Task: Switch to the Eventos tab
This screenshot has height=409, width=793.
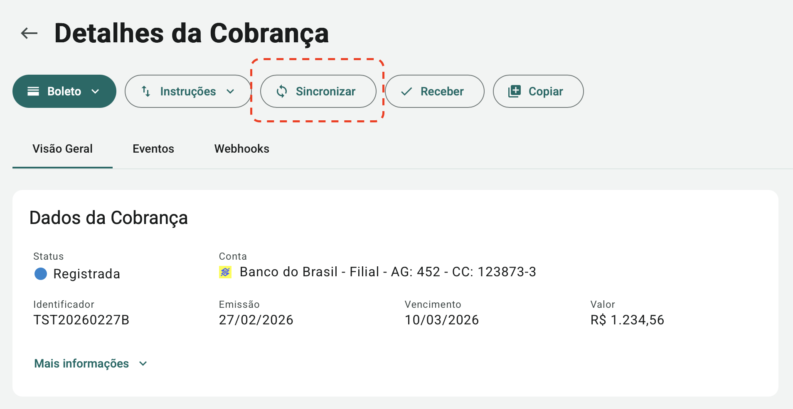Action: tap(153, 149)
